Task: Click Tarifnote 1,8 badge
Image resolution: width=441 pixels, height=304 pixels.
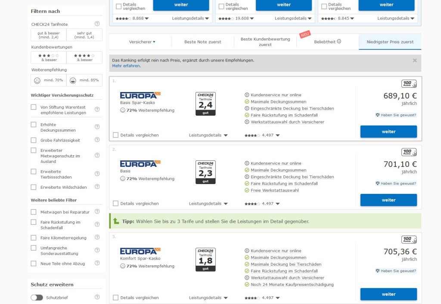Action: tap(205, 260)
